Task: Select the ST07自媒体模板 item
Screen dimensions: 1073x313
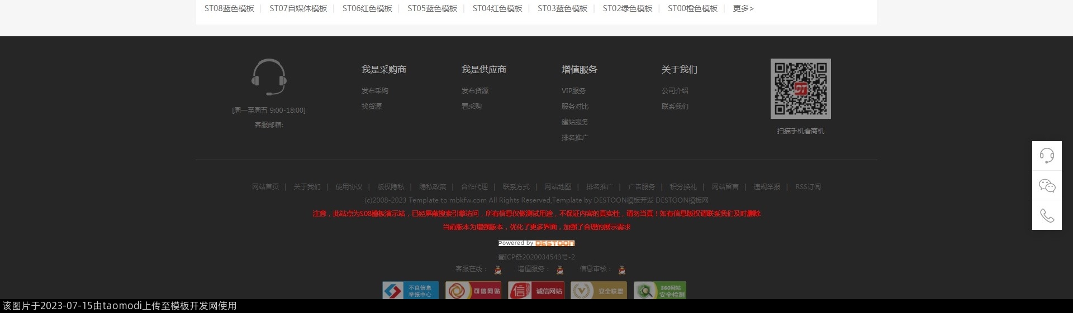Action: (x=298, y=8)
